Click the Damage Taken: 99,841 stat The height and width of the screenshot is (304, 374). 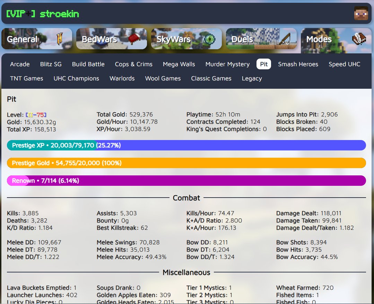pyautogui.click(x=308, y=220)
